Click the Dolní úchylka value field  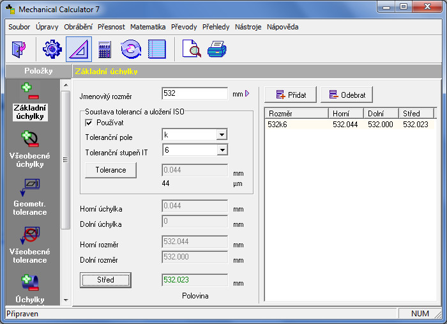coord(195,221)
